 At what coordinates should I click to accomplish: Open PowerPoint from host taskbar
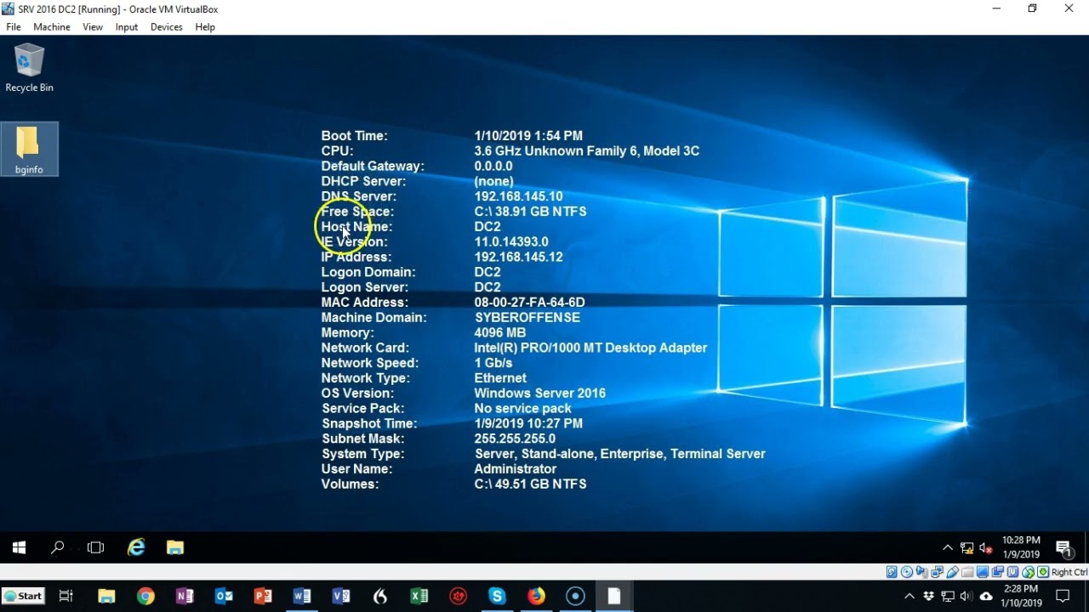tap(263, 597)
